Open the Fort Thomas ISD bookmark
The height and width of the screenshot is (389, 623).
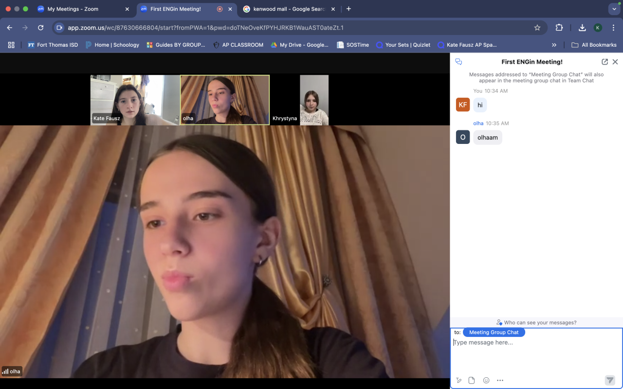click(53, 45)
